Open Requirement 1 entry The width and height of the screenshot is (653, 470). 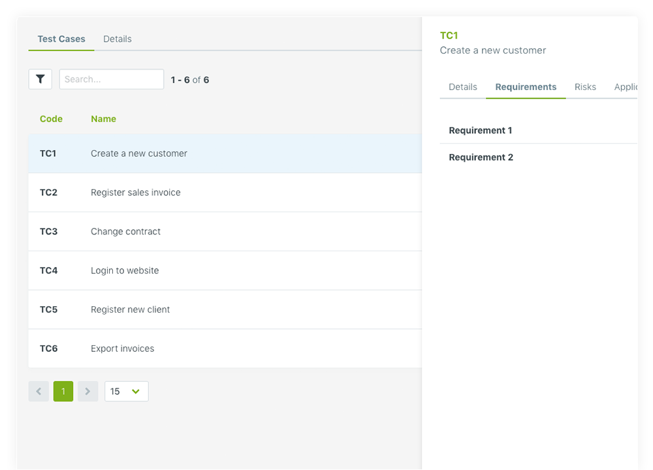click(539, 131)
